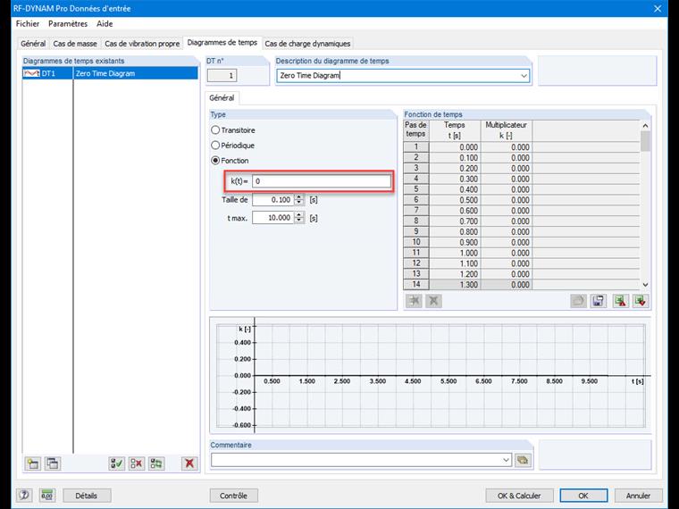Select the inner Général sub-tab
Screen dimensions: 679x509
pos(222,98)
